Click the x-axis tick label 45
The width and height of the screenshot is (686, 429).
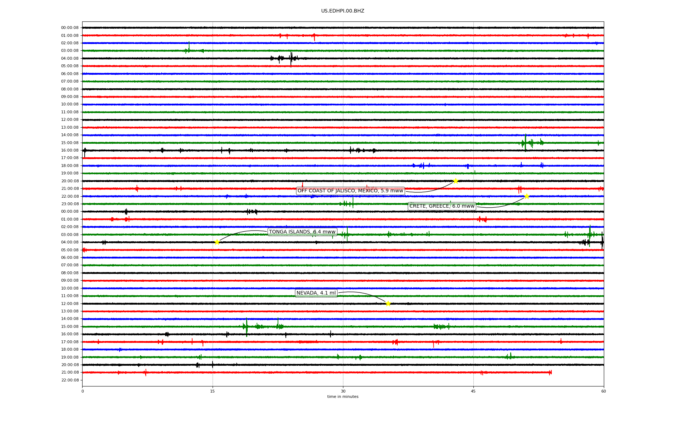pyautogui.click(x=473, y=391)
